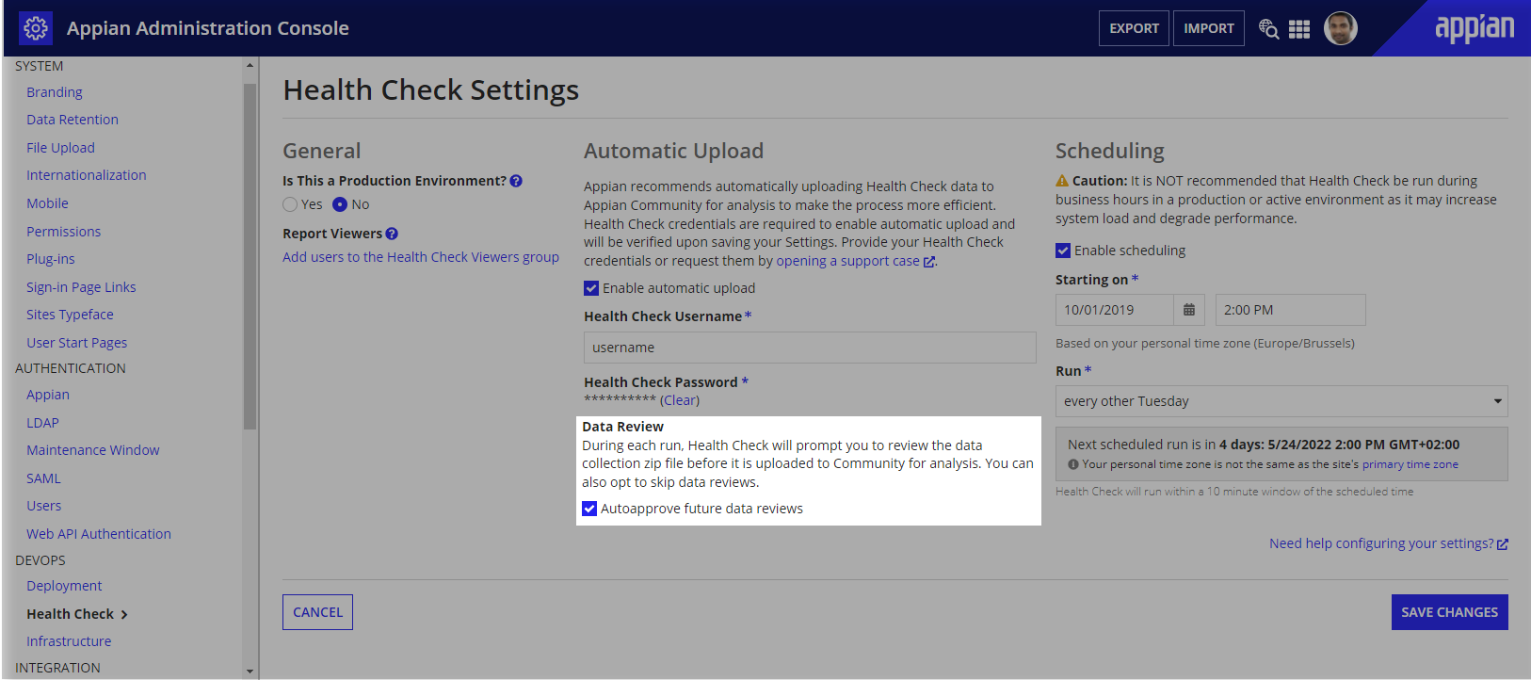
Task: Open Branding in the sidebar
Action: 55,92
